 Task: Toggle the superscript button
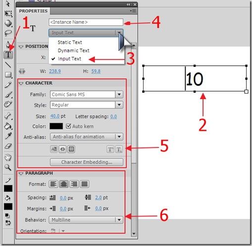(110, 149)
